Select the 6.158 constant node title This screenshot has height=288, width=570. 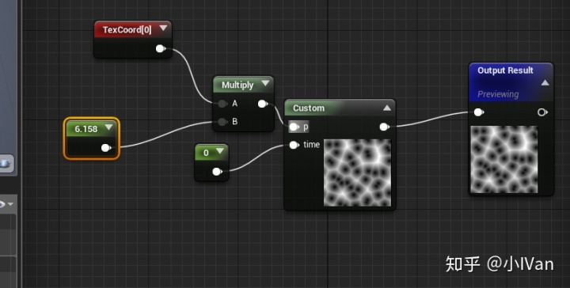coord(86,129)
